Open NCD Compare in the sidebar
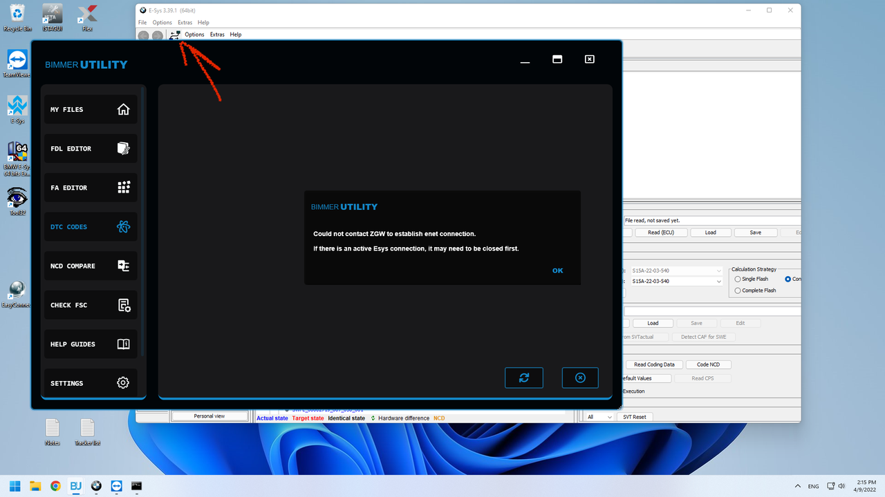 click(x=91, y=266)
